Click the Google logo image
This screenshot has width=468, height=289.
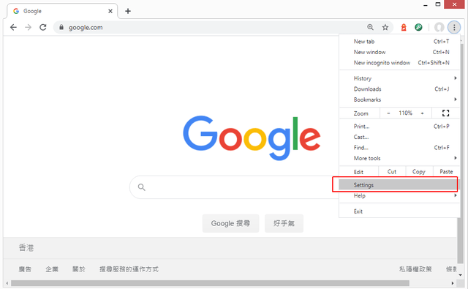(252, 138)
